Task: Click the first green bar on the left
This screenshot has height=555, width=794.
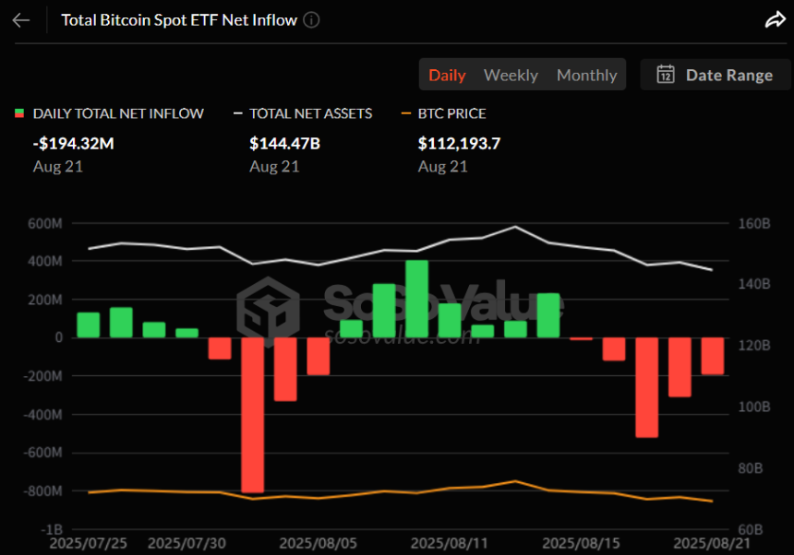Action: tap(89, 325)
